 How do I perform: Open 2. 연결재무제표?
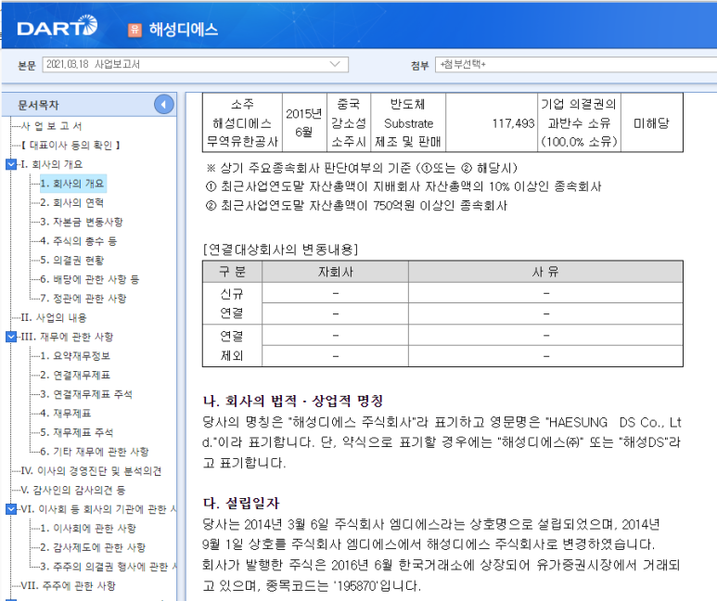[75, 375]
